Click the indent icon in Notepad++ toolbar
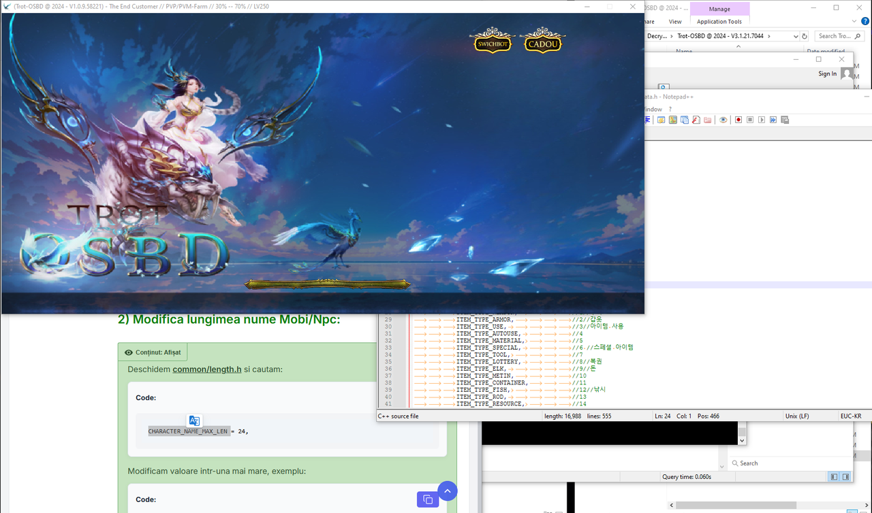872x513 pixels. 647,120
